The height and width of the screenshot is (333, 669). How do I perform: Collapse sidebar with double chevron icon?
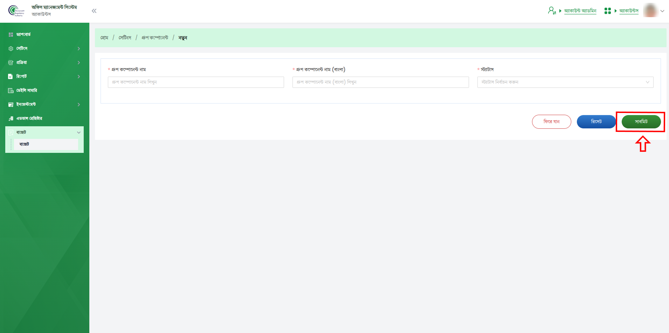pos(94,11)
